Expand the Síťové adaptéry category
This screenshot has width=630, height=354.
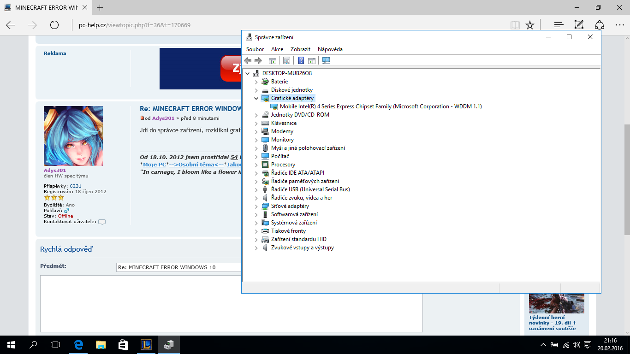pos(256,206)
